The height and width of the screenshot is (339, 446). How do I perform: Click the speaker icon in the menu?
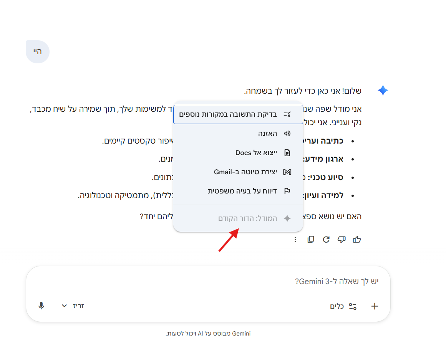(x=287, y=134)
